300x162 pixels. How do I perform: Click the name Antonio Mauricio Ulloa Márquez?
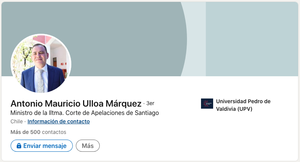pos(76,103)
